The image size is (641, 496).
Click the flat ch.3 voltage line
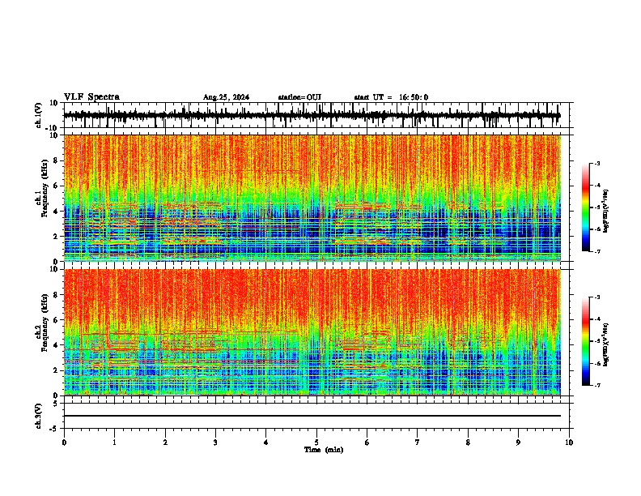(312, 416)
